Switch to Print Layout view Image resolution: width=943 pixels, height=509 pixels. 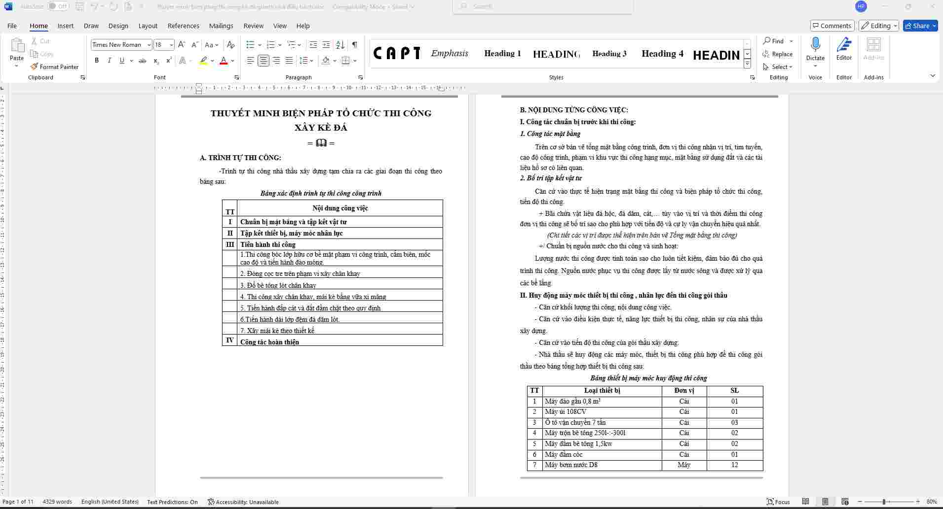tap(825, 502)
